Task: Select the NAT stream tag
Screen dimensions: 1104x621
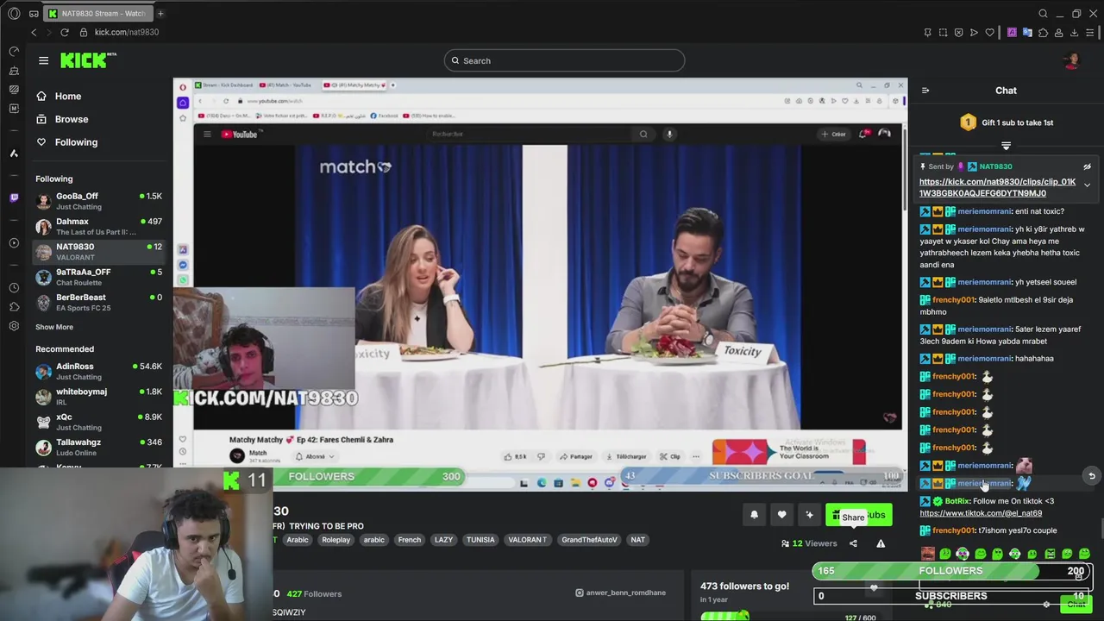Action: [x=637, y=540]
